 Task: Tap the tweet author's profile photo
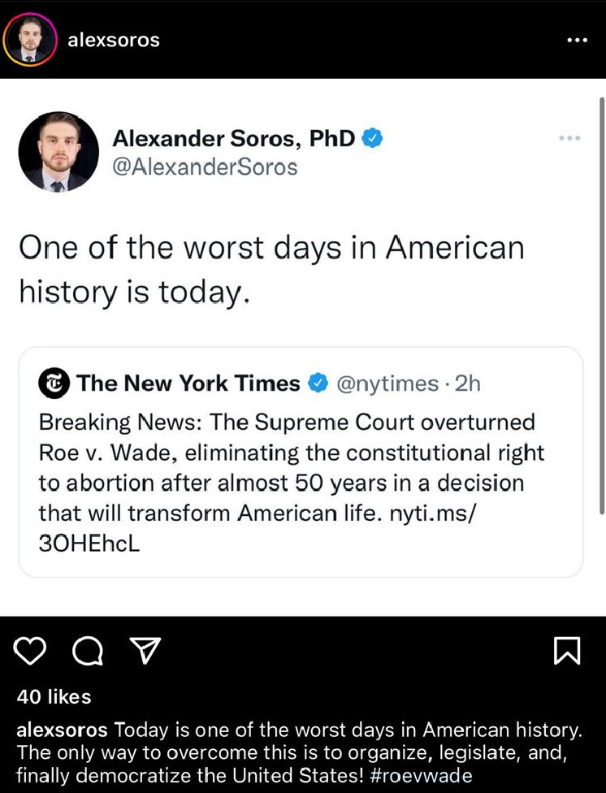[58, 152]
